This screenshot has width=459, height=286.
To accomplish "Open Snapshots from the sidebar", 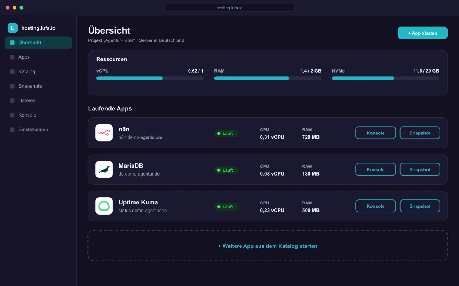I will 38,86.
